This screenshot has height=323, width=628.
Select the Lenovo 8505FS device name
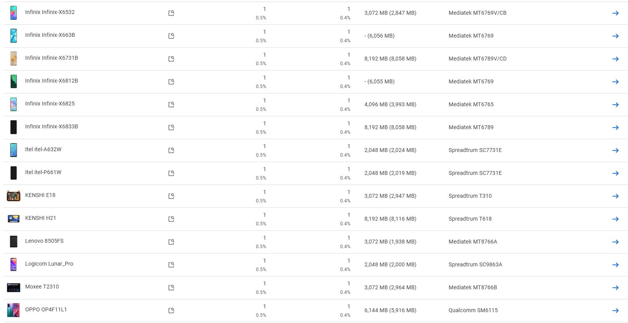pos(44,241)
